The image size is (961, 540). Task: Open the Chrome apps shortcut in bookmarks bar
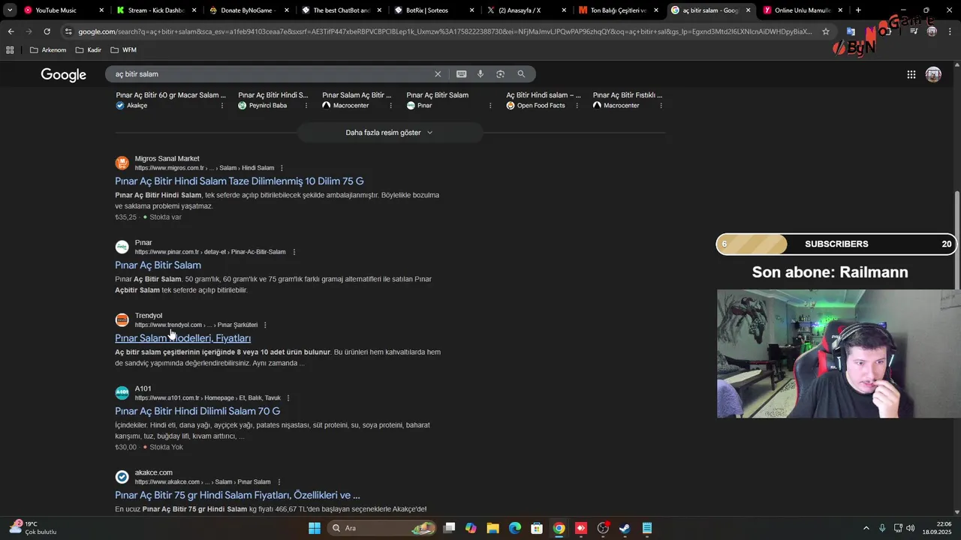pos(10,49)
